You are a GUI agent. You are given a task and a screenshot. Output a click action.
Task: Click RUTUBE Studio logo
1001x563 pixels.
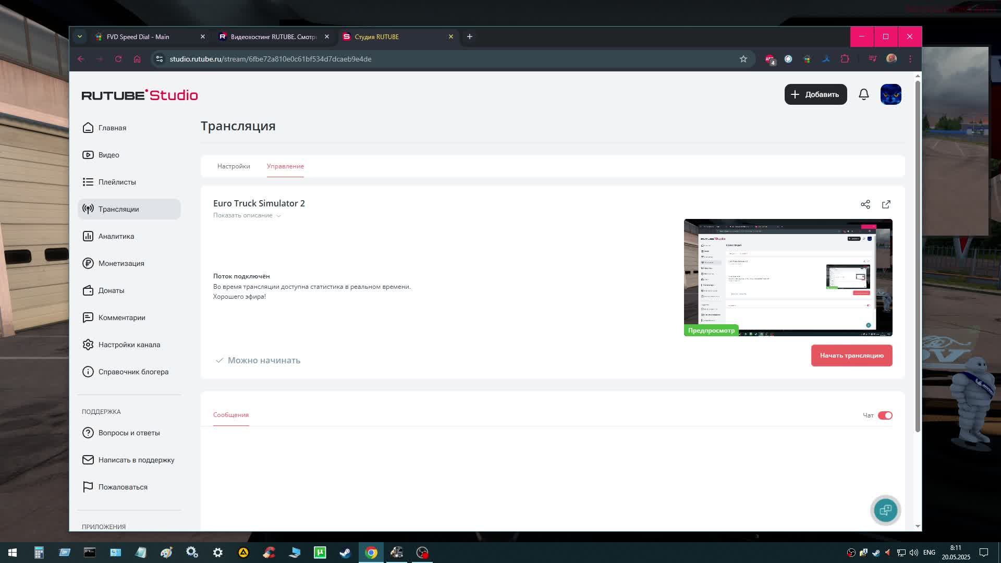click(x=140, y=95)
